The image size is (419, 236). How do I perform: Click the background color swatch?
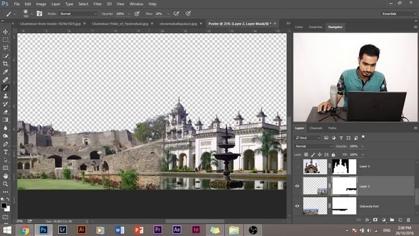(8, 209)
